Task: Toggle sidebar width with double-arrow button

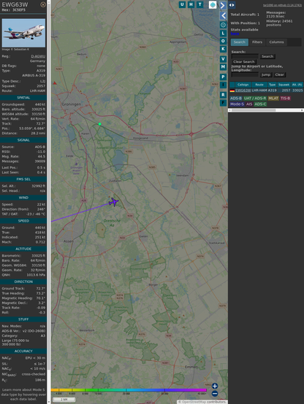Action: tap(232, 5)
